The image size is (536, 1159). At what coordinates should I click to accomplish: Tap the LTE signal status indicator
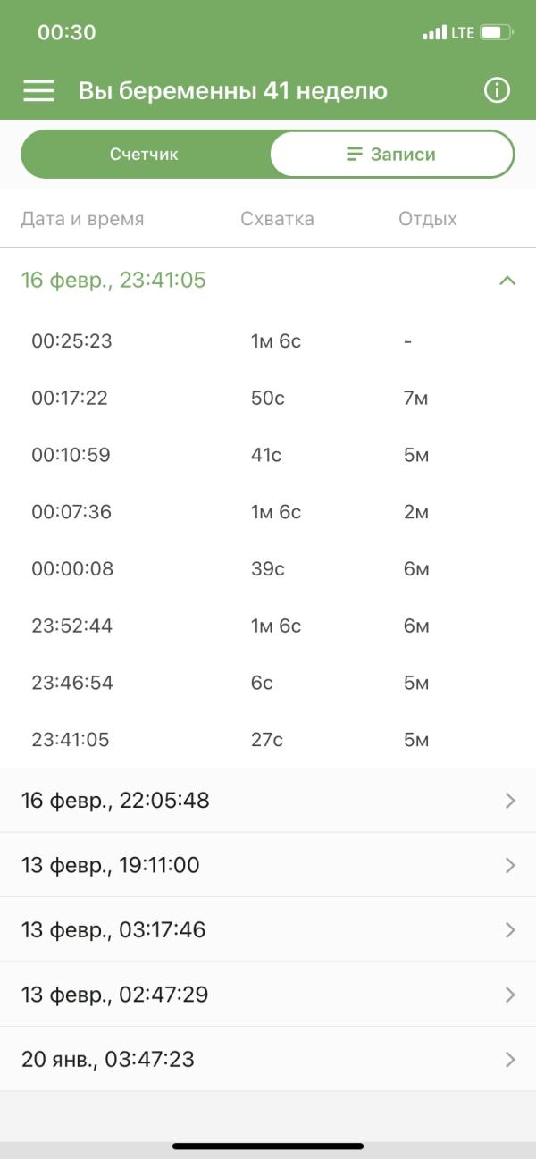(x=448, y=33)
